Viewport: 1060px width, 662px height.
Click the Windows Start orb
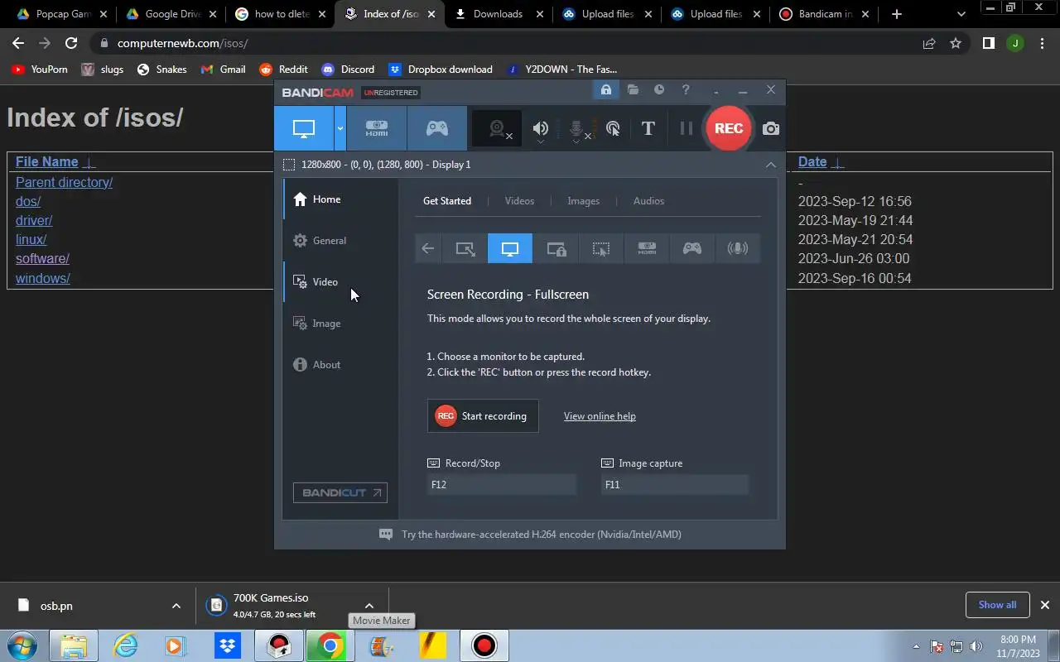tap(22, 645)
